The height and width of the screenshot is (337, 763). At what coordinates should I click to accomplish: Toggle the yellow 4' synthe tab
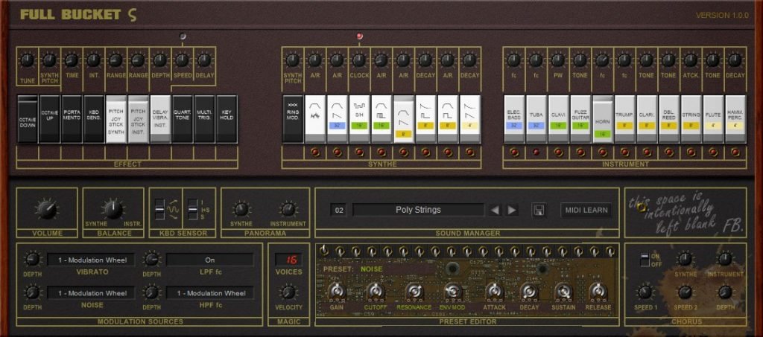tap(469, 118)
